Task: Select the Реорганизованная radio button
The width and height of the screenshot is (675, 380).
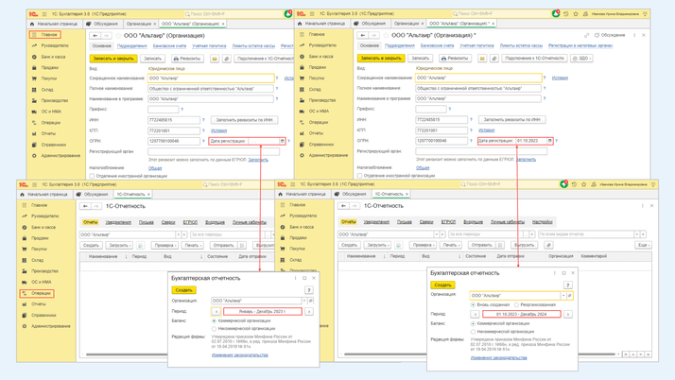Action: [x=516, y=304]
